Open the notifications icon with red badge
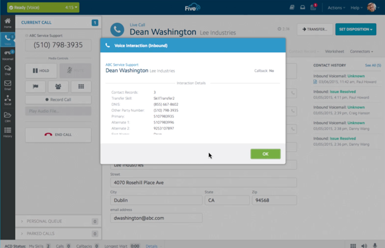 [313, 7]
